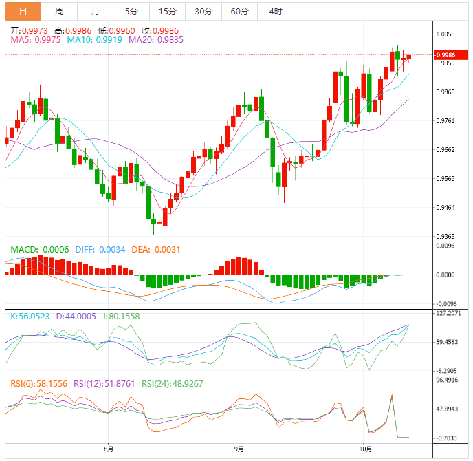Select the 15分 timeframe tab
The height and width of the screenshot is (461, 473).
click(167, 11)
